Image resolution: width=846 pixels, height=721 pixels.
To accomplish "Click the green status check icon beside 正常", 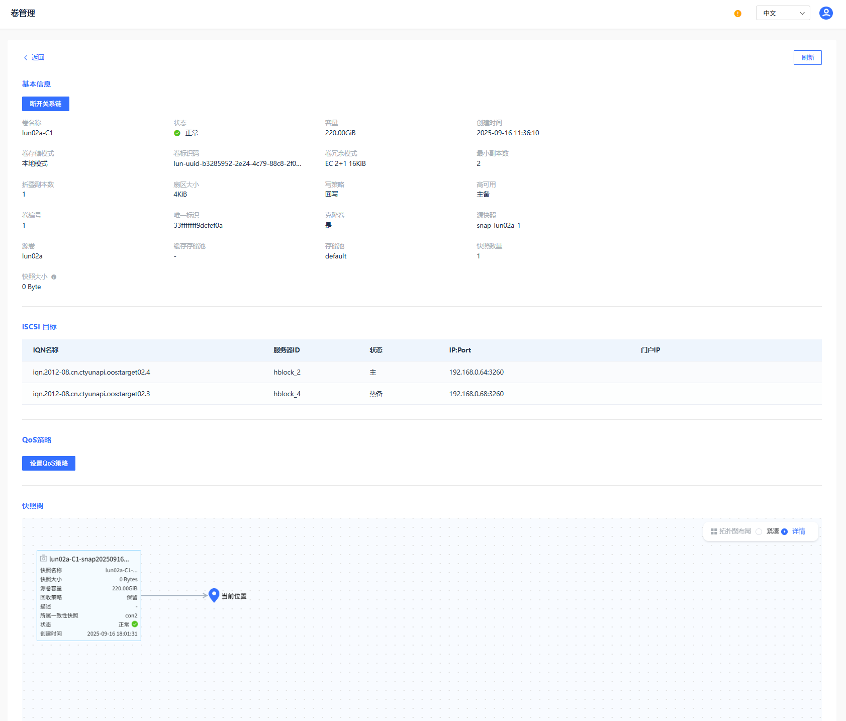I will click(177, 133).
